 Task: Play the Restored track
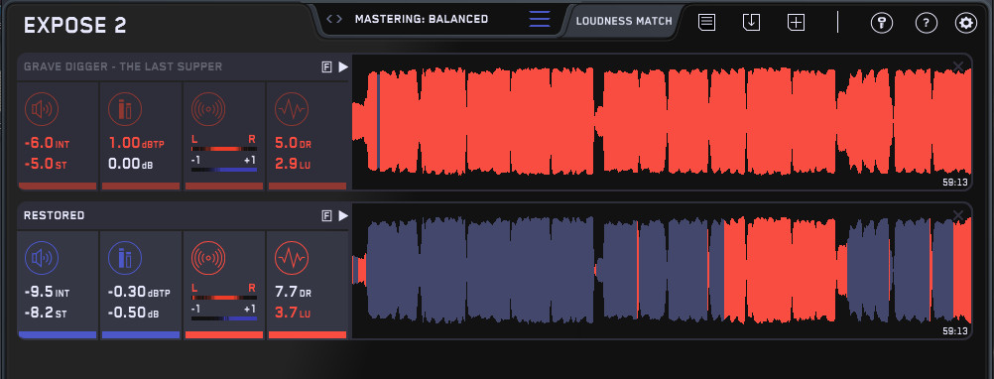(x=343, y=215)
